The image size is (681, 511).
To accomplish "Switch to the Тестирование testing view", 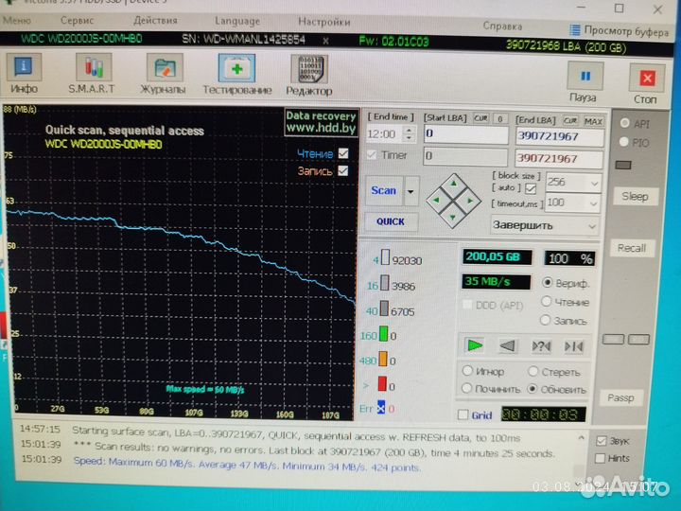I will tap(236, 75).
